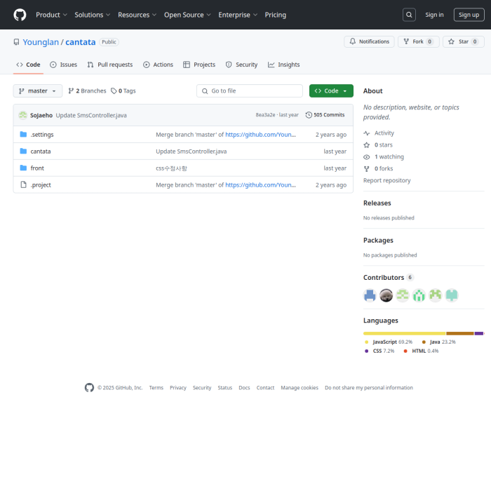The height and width of the screenshot is (491, 491).
Task: Click the eye icon beside watching
Action: point(367,157)
